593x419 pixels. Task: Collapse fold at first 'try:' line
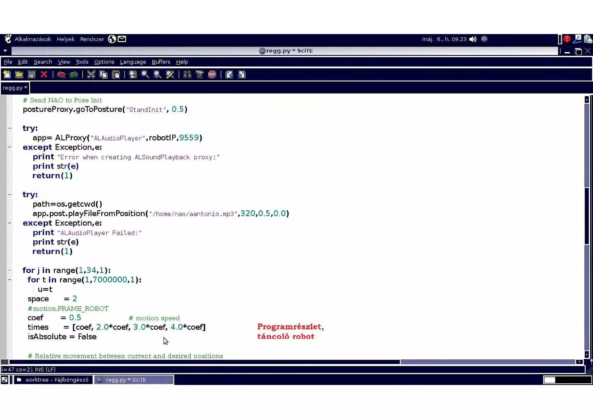(x=10, y=128)
